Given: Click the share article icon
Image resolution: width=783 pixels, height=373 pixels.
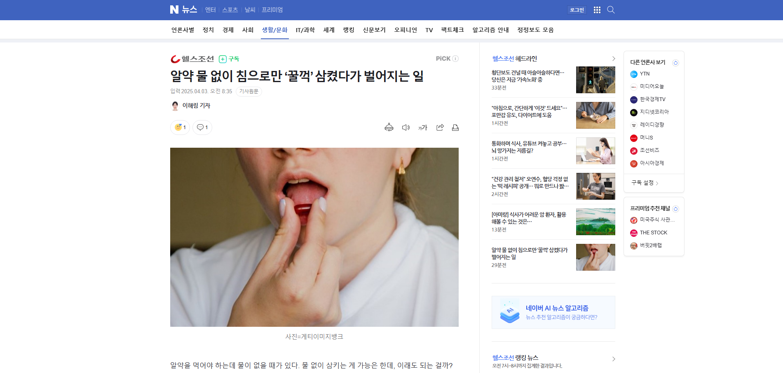Looking at the screenshot, I should [x=440, y=127].
